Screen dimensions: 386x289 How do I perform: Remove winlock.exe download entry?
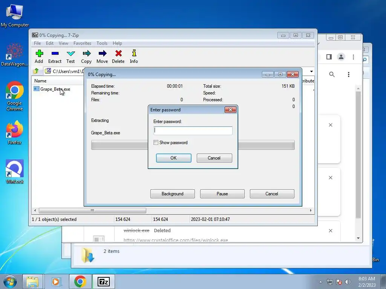(331, 231)
